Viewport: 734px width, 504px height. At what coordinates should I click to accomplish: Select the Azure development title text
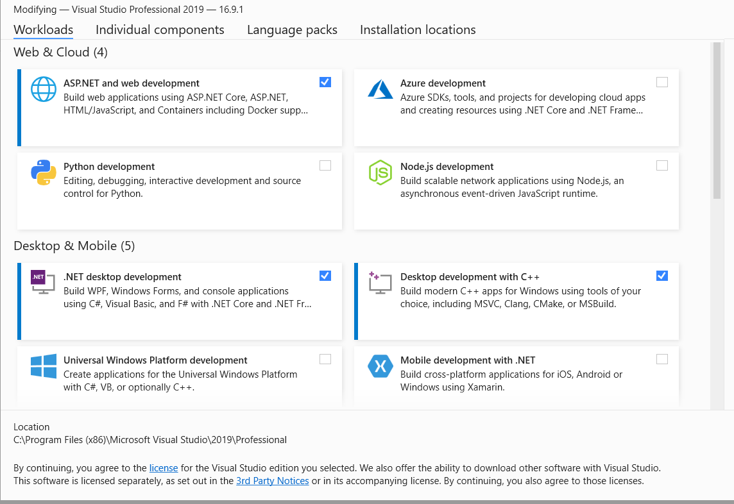tap(443, 83)
